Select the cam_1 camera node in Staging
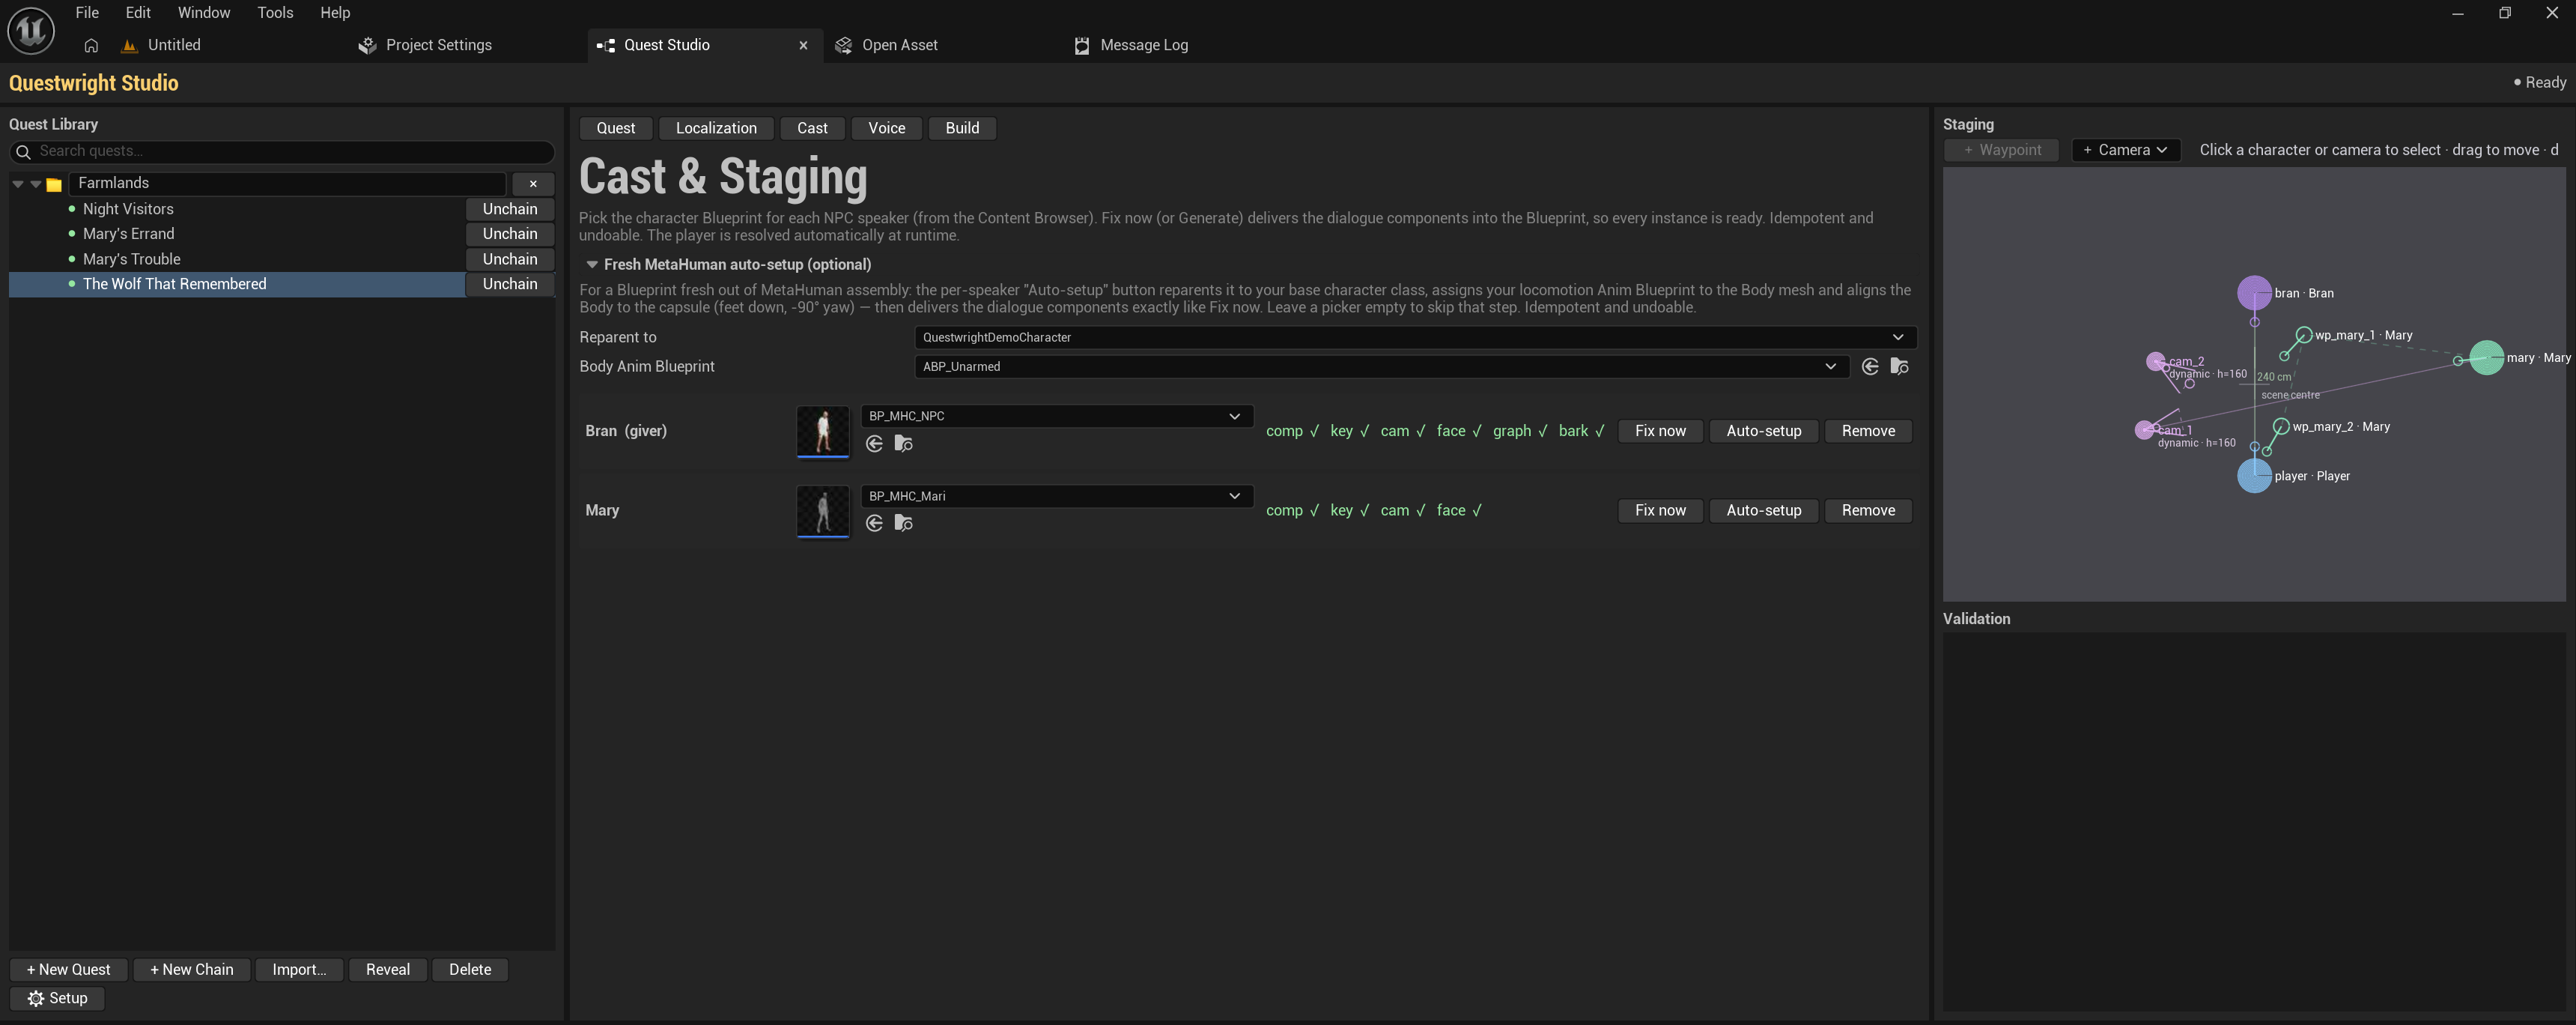This screenshot has width=2576, height=1025. pos(2144,429)
